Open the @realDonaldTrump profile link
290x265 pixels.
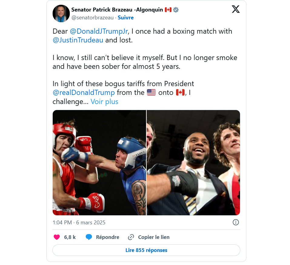coord(84,92)
